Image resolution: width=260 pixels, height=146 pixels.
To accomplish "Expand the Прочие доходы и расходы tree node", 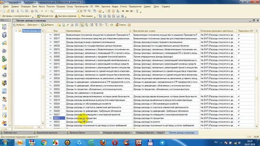I will 16,31.
